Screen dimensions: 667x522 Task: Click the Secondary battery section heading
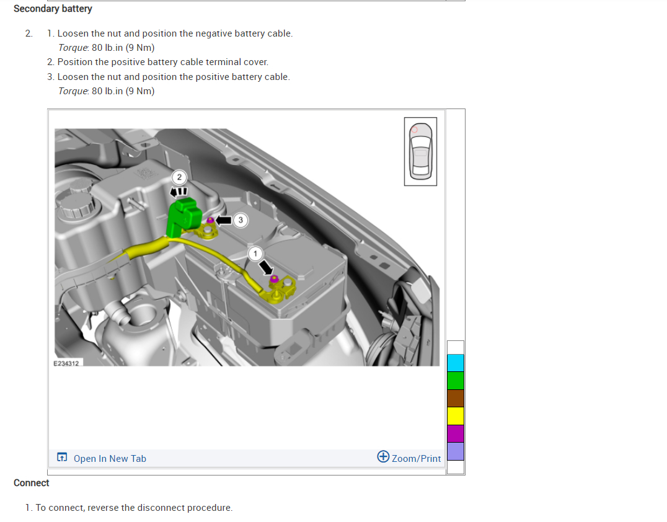pyautogui.click(x=53, y=9)
